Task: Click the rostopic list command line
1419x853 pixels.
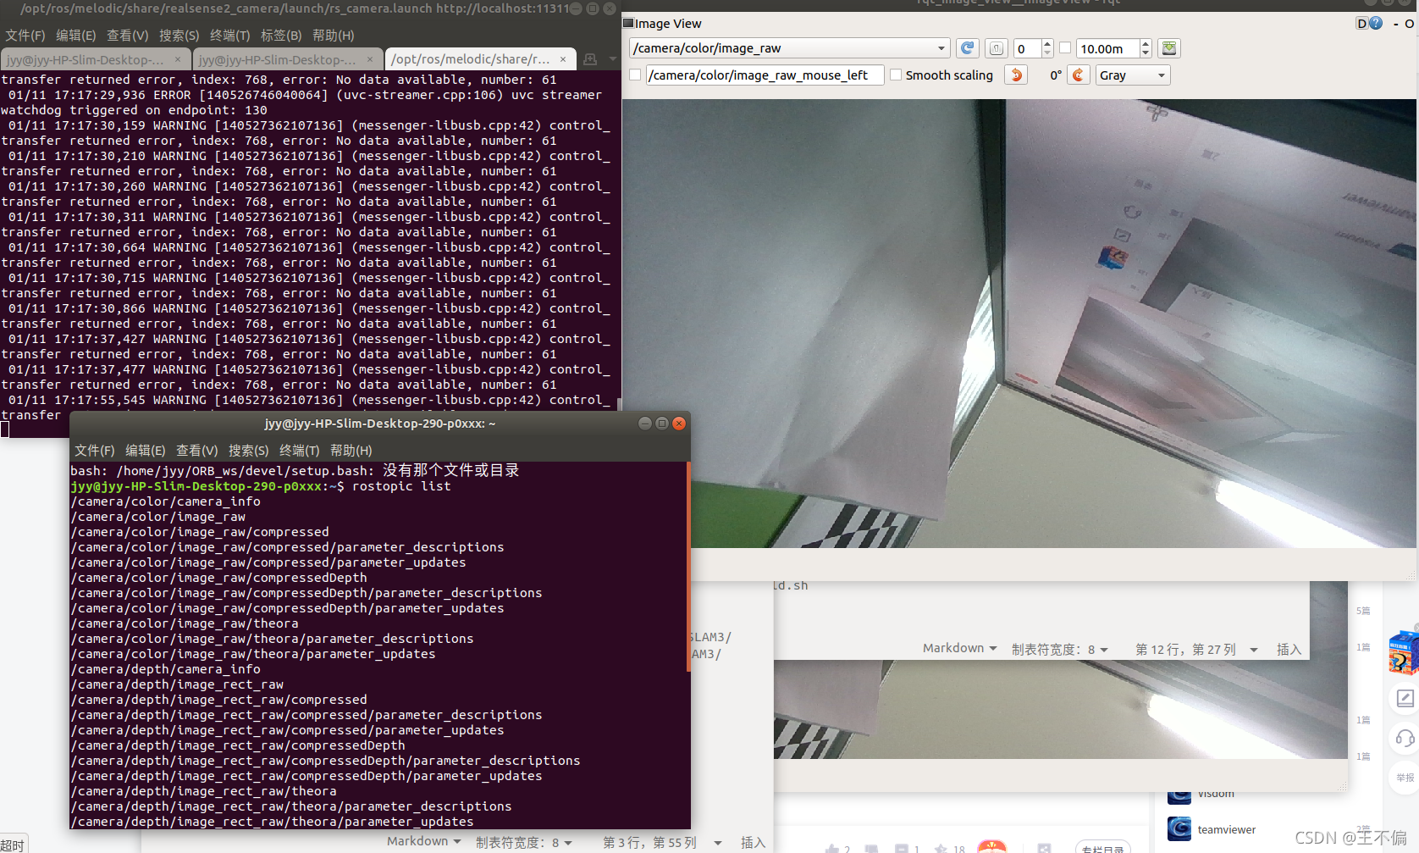Action: coord(261,486)
